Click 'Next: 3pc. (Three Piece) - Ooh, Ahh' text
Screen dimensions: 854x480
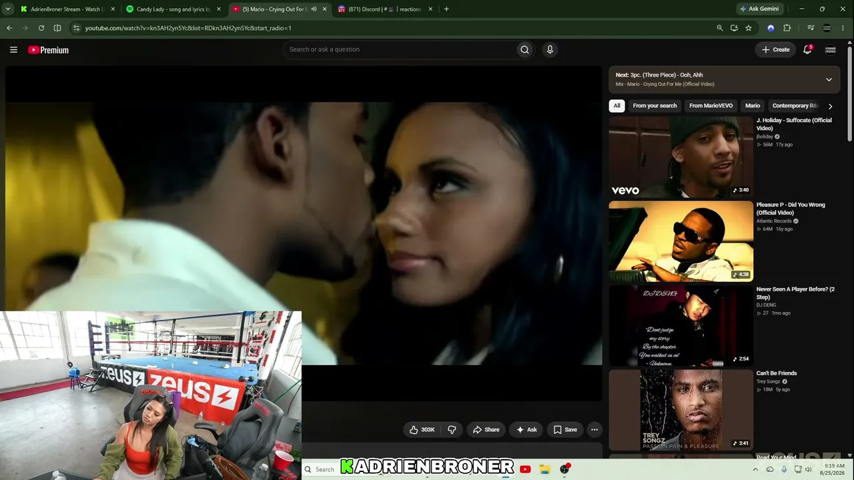(659, 75)
